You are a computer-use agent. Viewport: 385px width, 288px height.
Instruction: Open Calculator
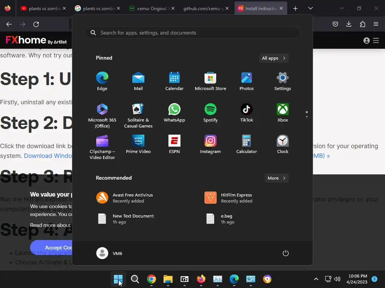(x=247, y=144)
